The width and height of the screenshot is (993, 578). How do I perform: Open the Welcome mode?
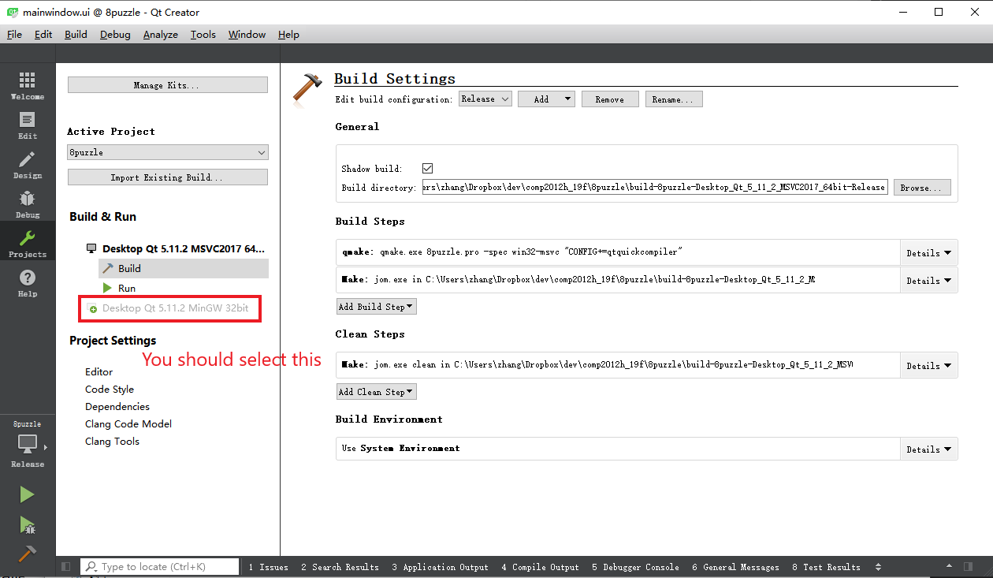coord(27,85)
